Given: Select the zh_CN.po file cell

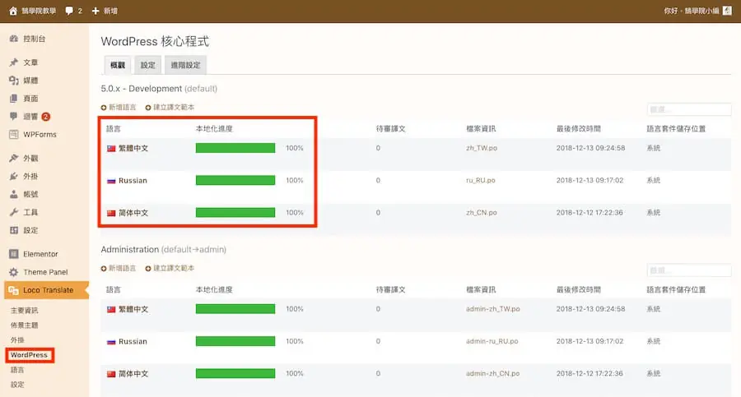Looking at the screenshot, I should point(482,213).
